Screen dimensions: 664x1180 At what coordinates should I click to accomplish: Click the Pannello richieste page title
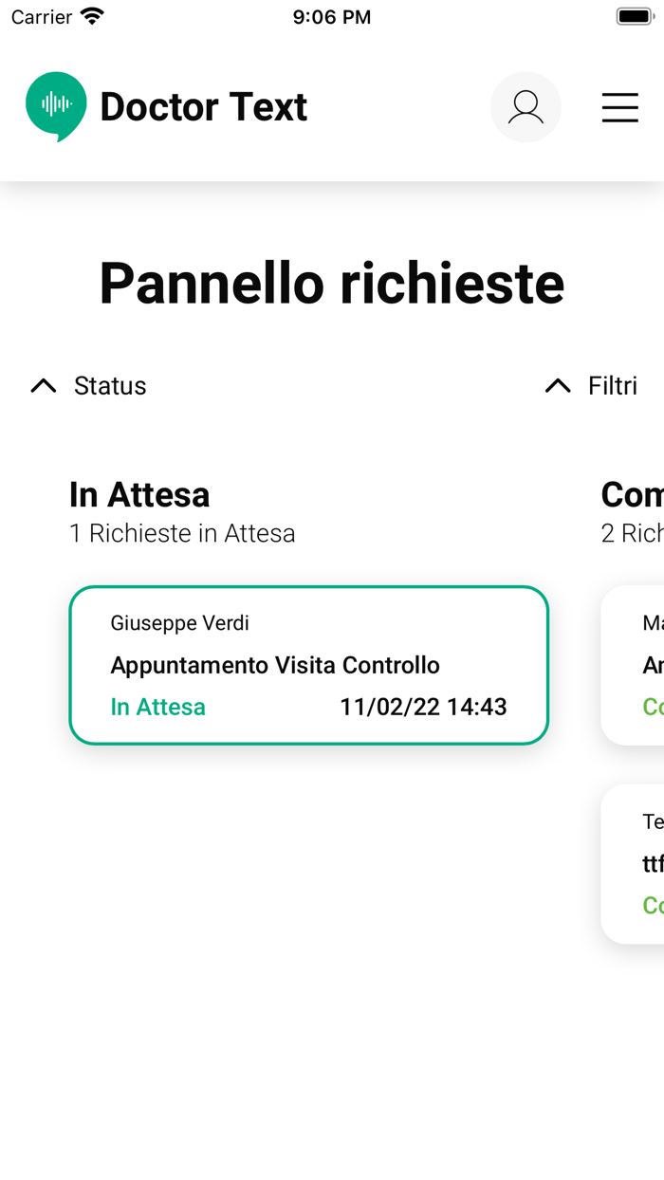332,283
